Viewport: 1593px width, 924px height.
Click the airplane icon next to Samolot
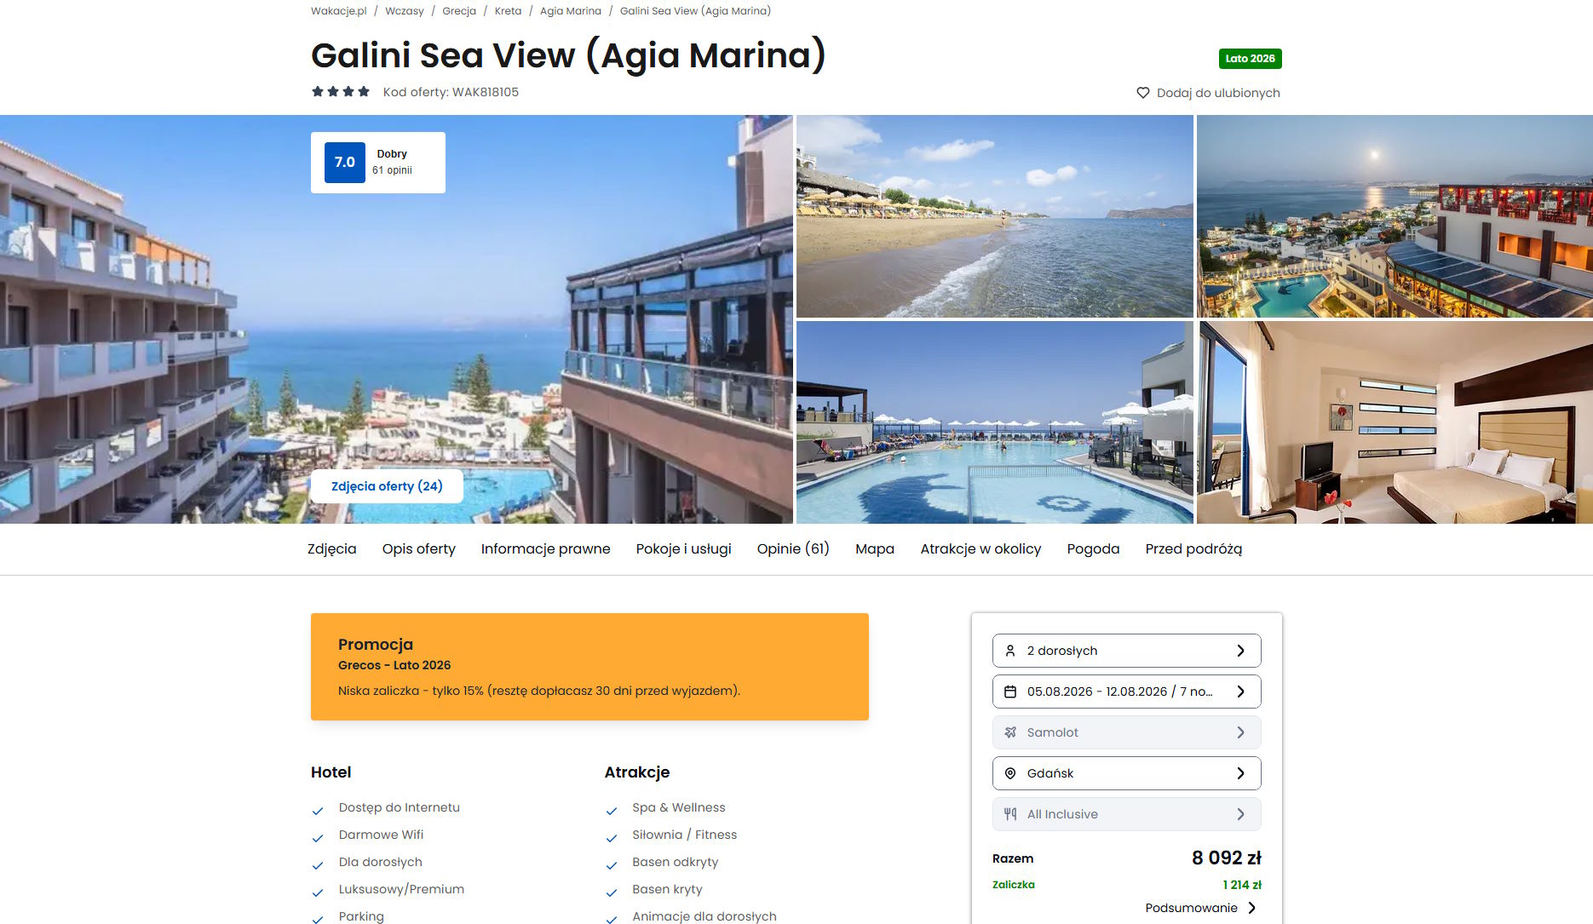pos(1010,732)
